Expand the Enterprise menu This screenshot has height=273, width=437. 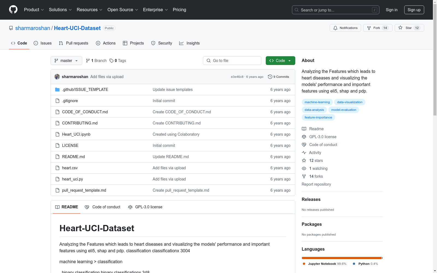point(155,10)
